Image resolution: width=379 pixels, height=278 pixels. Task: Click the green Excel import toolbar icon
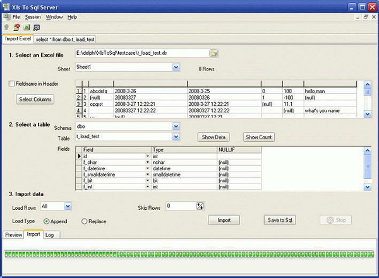(x=27, y=27)
